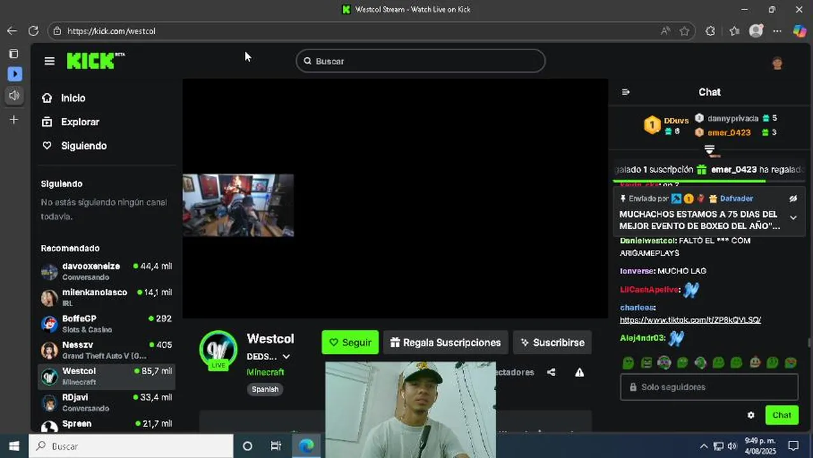
Task: Report the stream warning icon
Action: click(x=579, y=372)
